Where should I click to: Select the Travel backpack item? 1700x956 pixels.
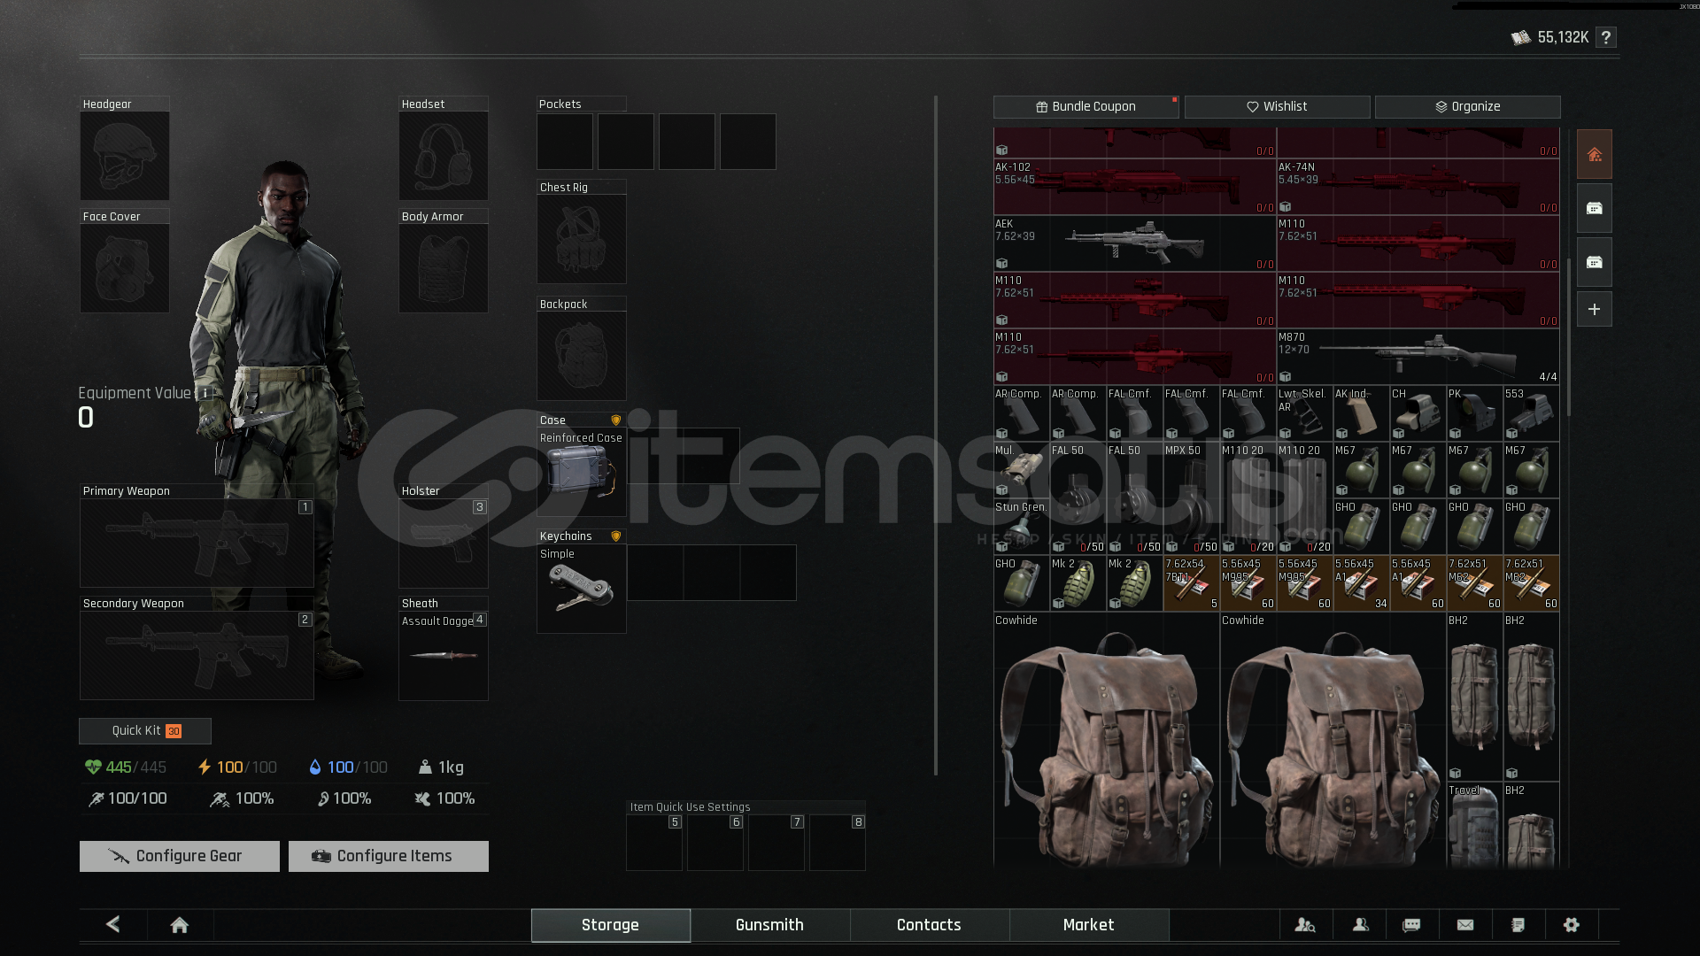[x=1474, y=826]
